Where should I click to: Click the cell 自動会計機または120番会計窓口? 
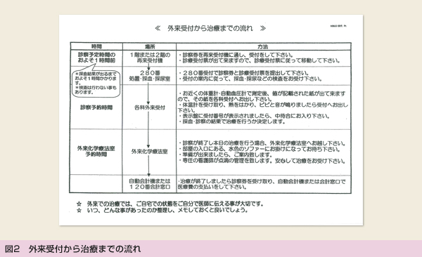click(x=150, y=184)
